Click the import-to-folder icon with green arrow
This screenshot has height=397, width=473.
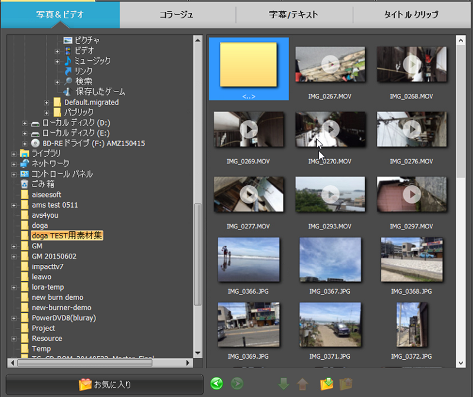[326, 383]
